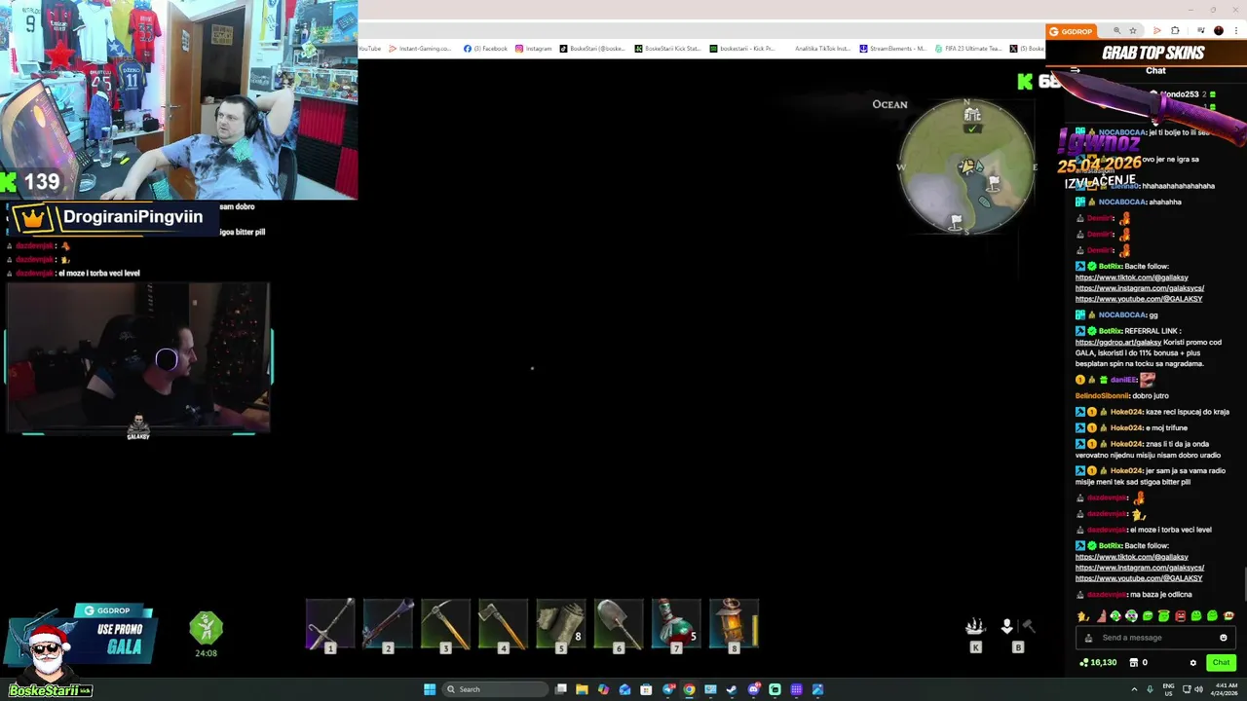Click the green Chat send button

[x=1221, y=663]
